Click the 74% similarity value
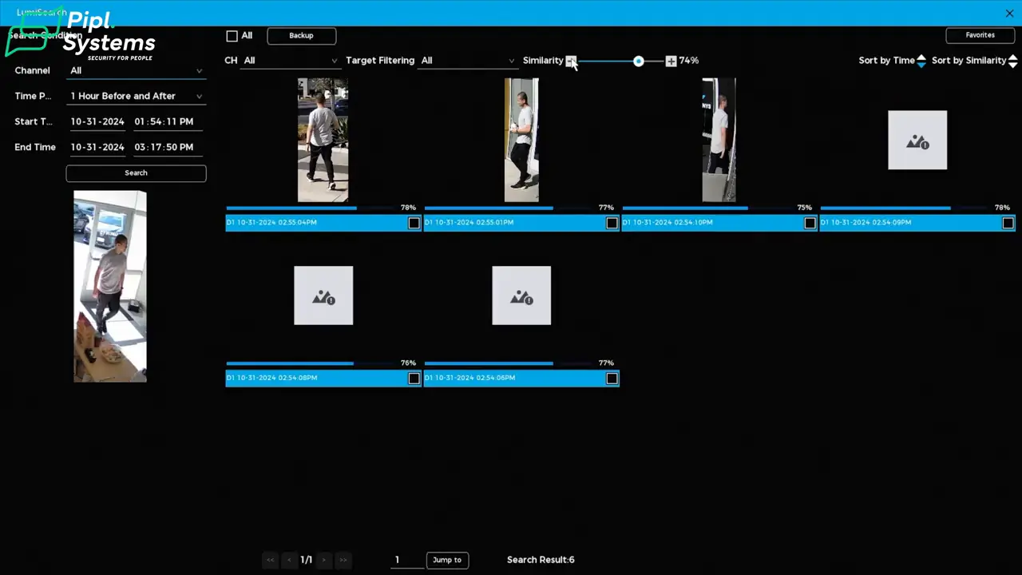Viewport: 1022px width, 575px height. [x=688, y=61]
